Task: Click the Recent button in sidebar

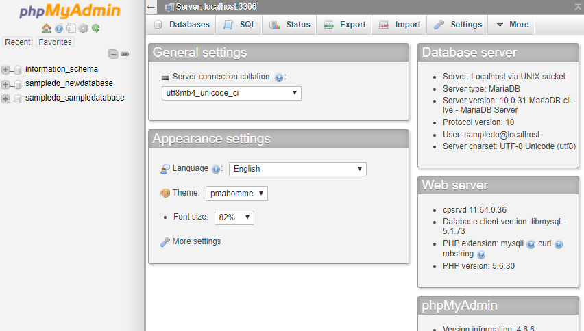Action: (x=18, y=42)
